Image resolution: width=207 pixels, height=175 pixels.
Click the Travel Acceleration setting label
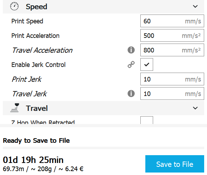click(x=42, y=50)
